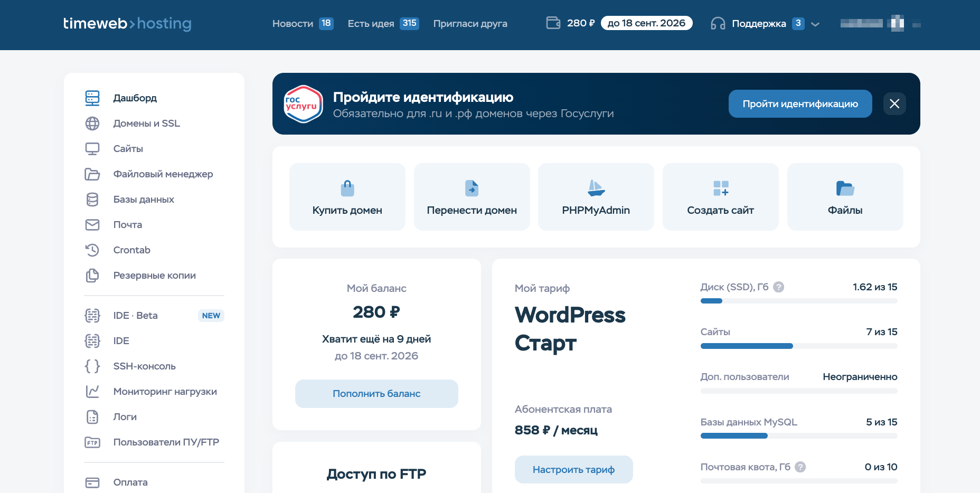
Task: Open Пригласи друга in the top menu
Action: tap(470, 23)
